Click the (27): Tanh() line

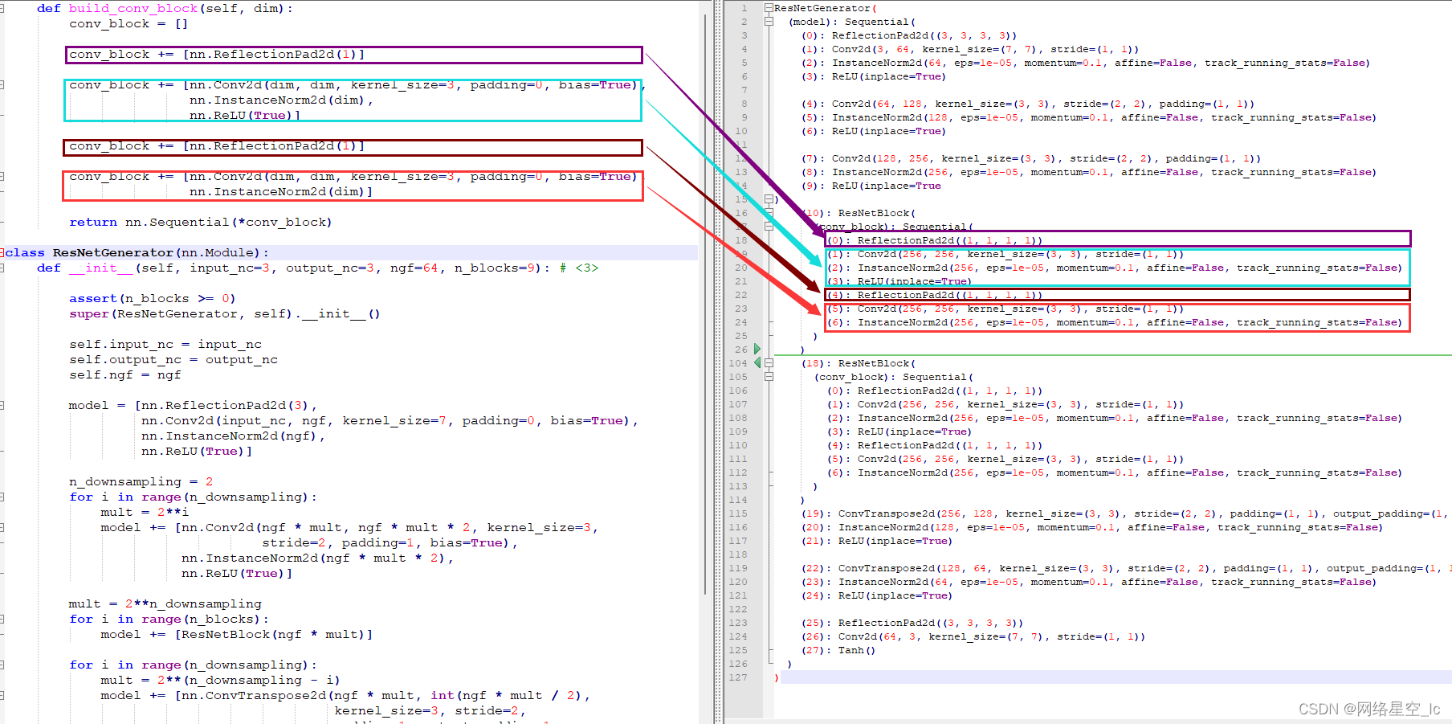tap(838, 650)
